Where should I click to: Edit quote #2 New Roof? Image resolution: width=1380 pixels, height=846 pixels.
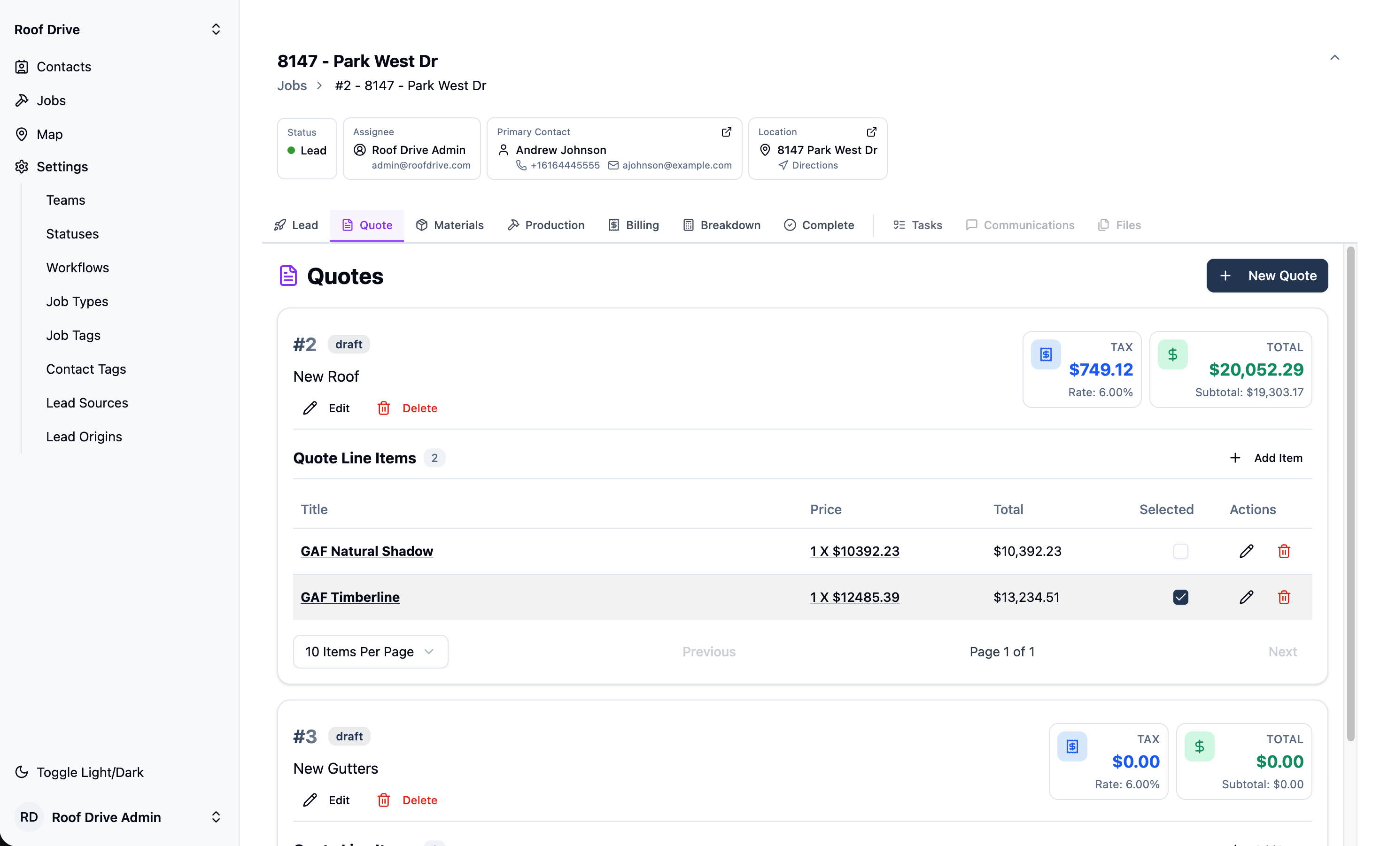click(326, 408)
